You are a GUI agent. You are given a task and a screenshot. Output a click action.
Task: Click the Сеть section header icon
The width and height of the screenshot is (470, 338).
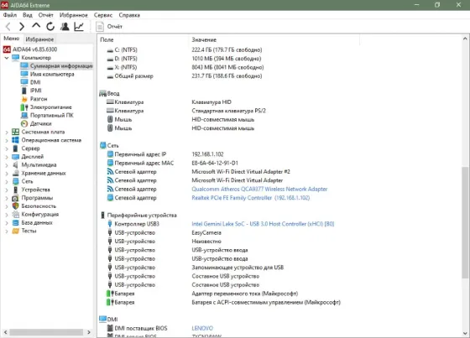pyautogui.click(x=102, y=146)
